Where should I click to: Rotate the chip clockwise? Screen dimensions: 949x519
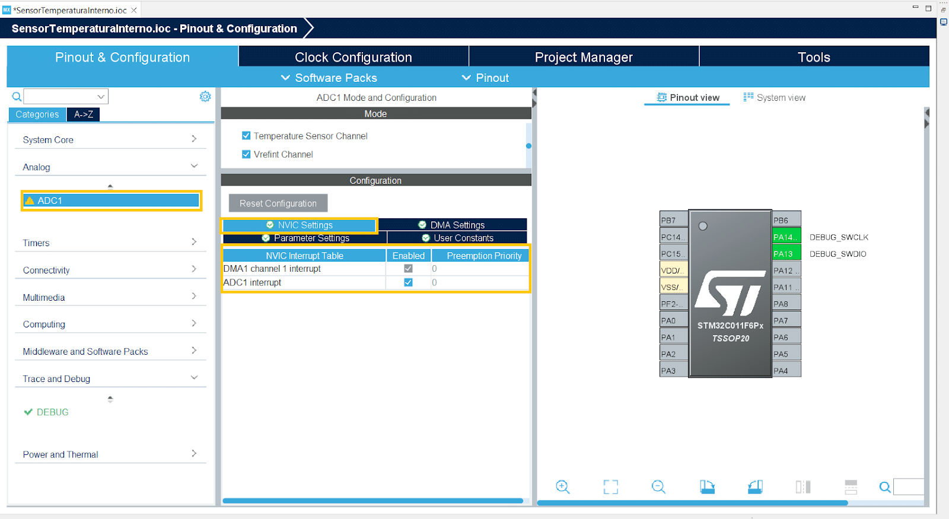tap(707, 487)
